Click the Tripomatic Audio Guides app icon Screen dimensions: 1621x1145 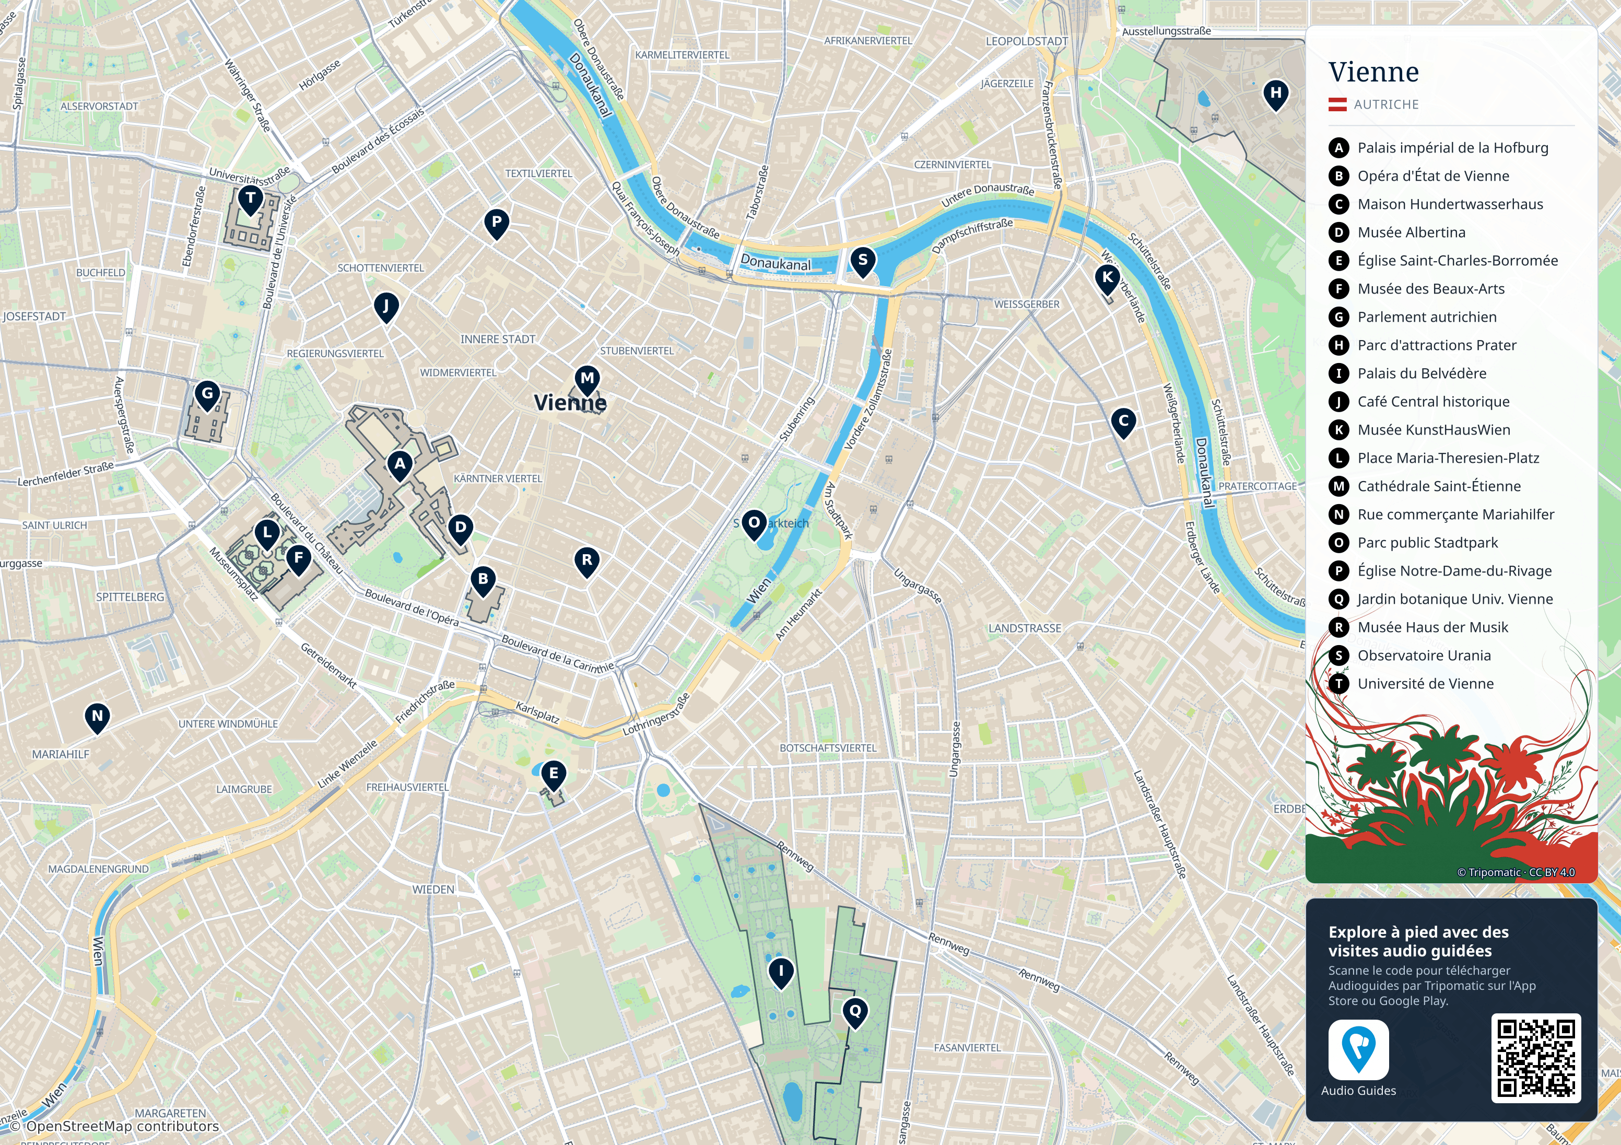[1358, 1049]
